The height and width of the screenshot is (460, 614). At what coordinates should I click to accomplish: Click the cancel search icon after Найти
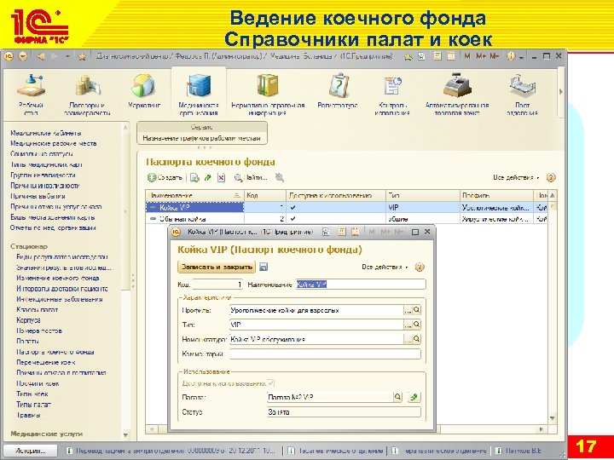point(279,178)
